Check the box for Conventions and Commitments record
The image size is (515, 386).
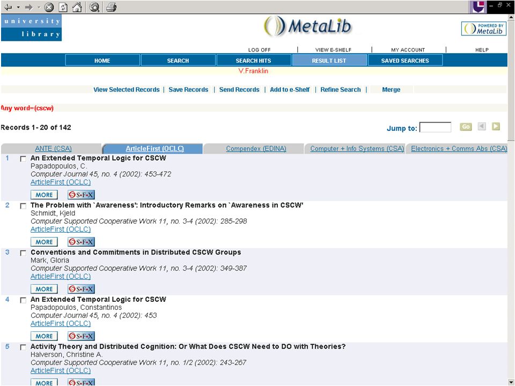click(23, 253)
